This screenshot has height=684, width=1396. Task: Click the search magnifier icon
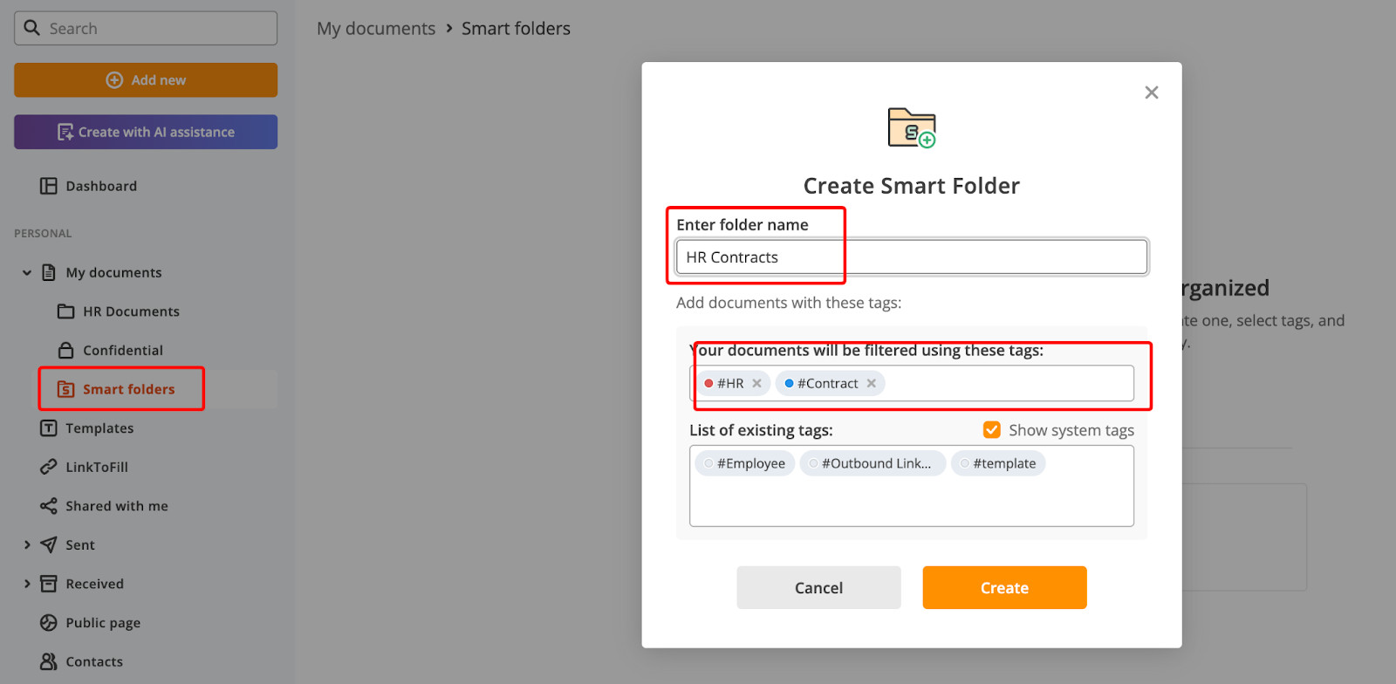(32, 28)
